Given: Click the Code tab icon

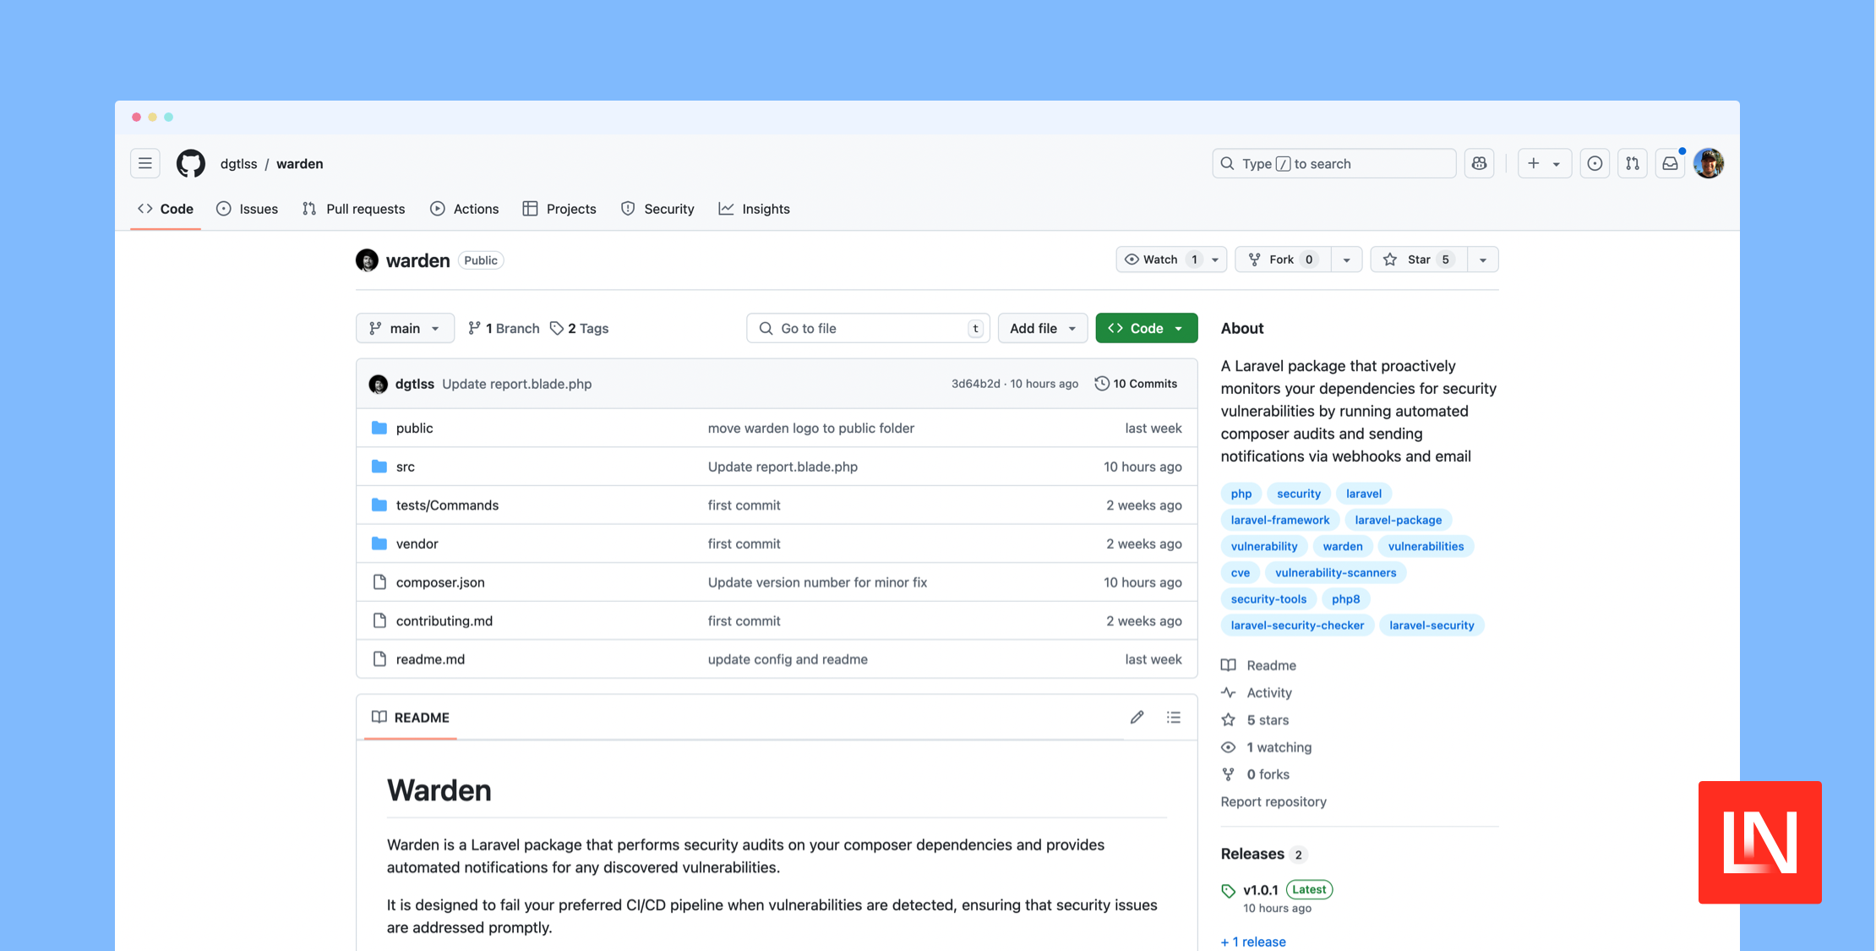Looking at the screenshot, I should 145,209.
